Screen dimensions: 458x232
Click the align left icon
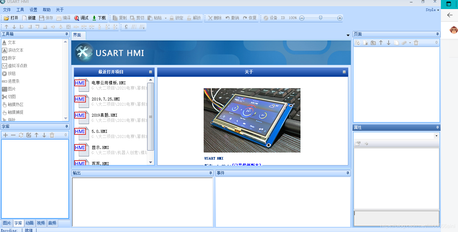(x=22, y=27)
